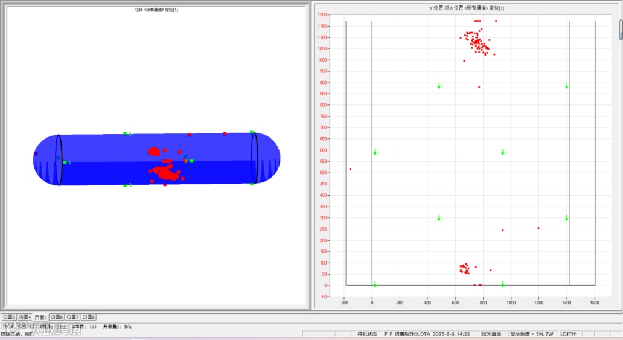
Task: Click sensor 2 marker in the 2D chart
Action: click(375, 152)
